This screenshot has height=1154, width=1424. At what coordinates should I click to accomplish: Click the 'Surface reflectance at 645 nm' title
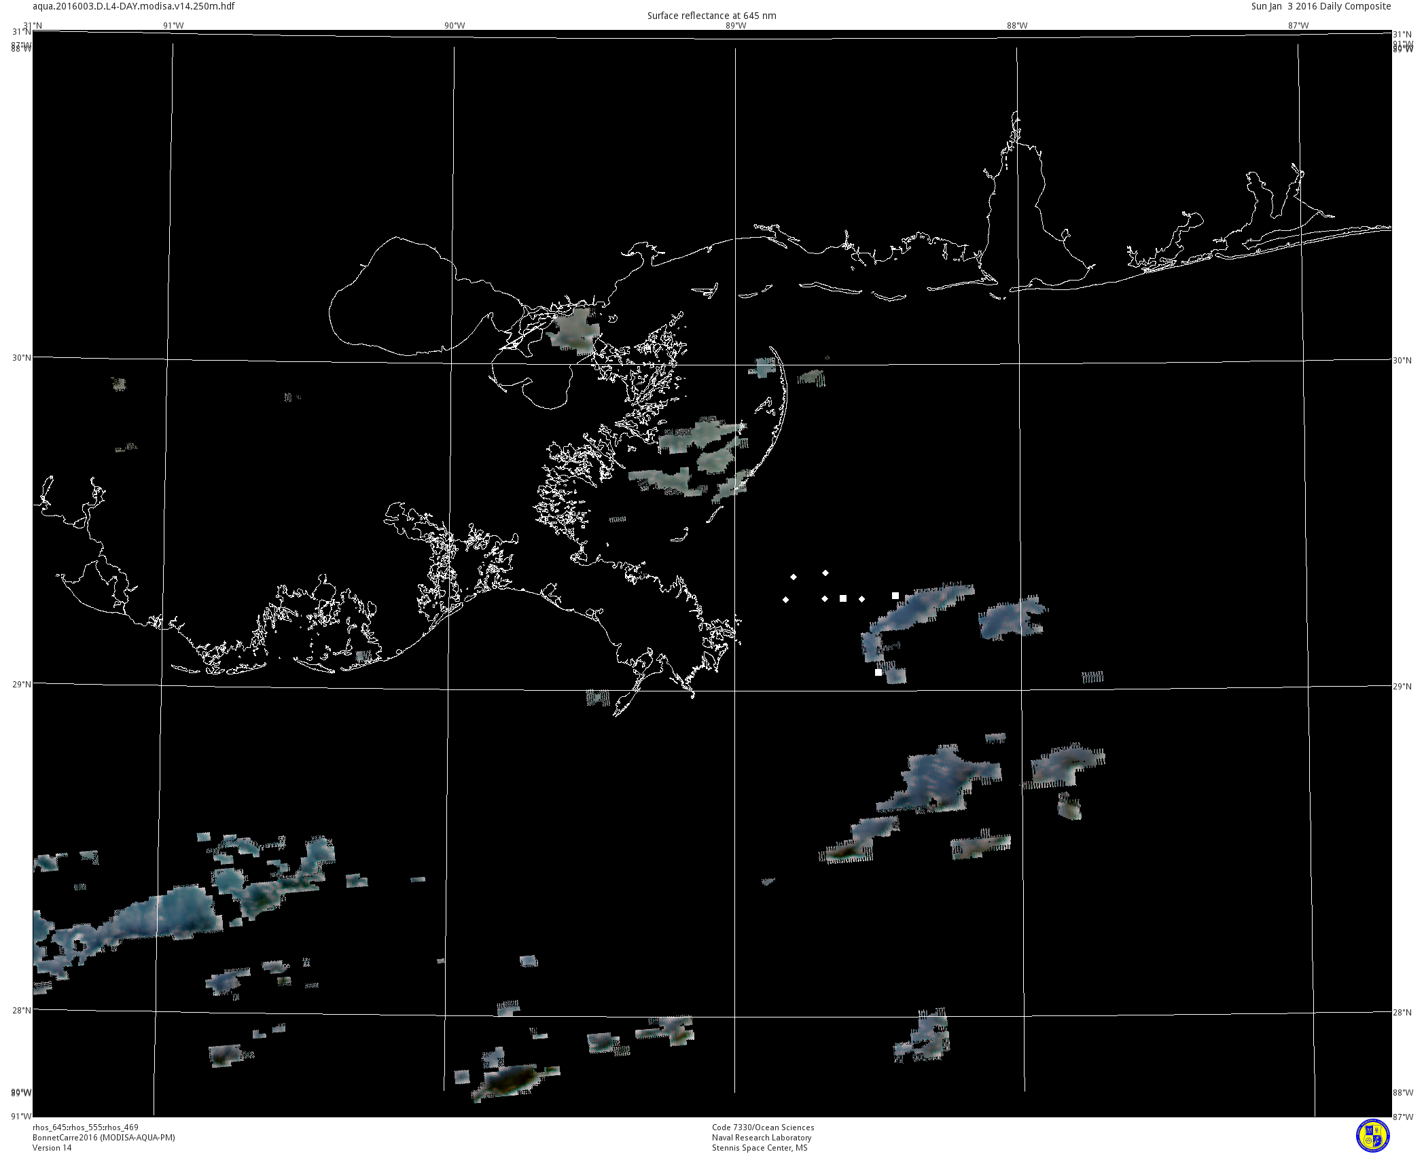coord(711,16)
